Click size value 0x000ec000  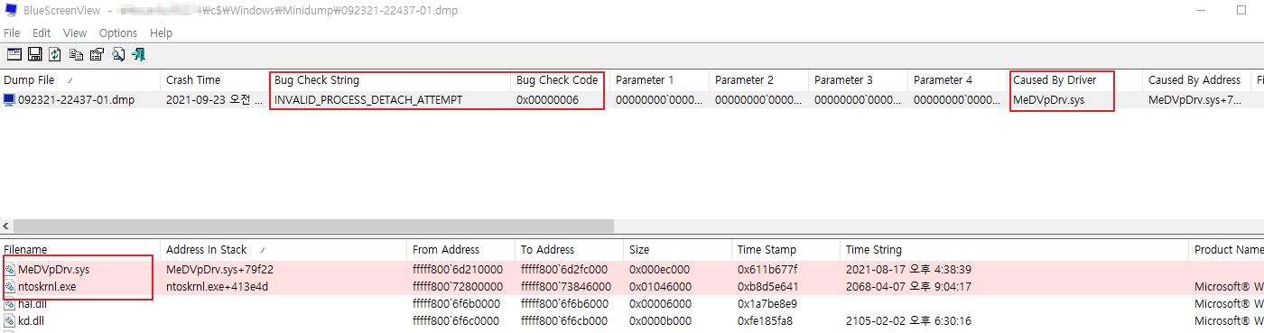[x=660, y=270]
